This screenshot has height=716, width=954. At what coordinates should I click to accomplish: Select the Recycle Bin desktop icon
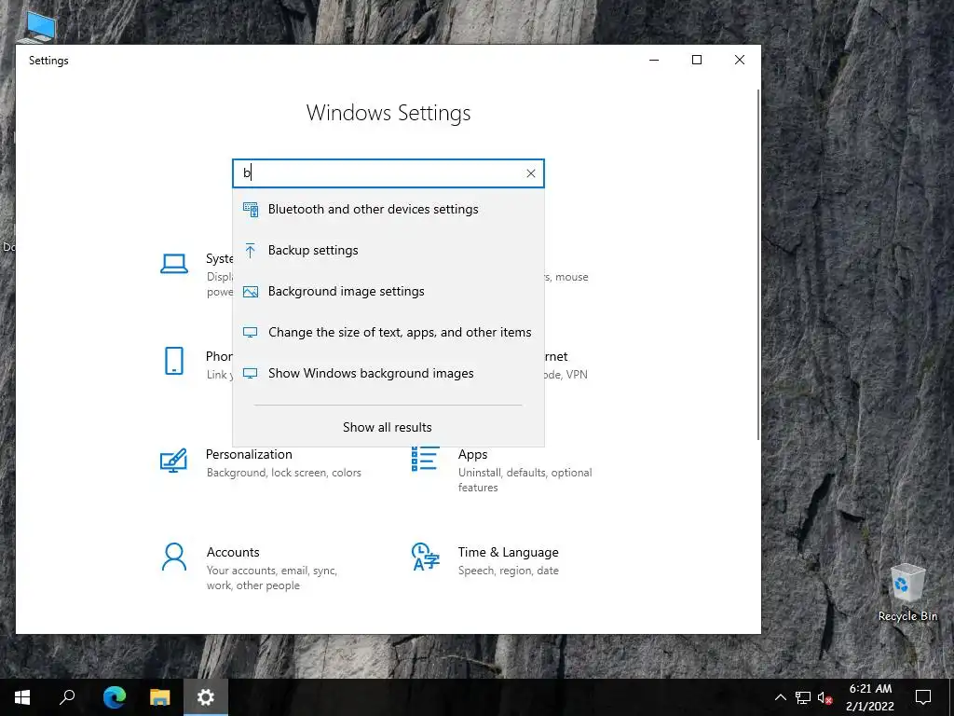pyautogui.click(x=907, y=592)
